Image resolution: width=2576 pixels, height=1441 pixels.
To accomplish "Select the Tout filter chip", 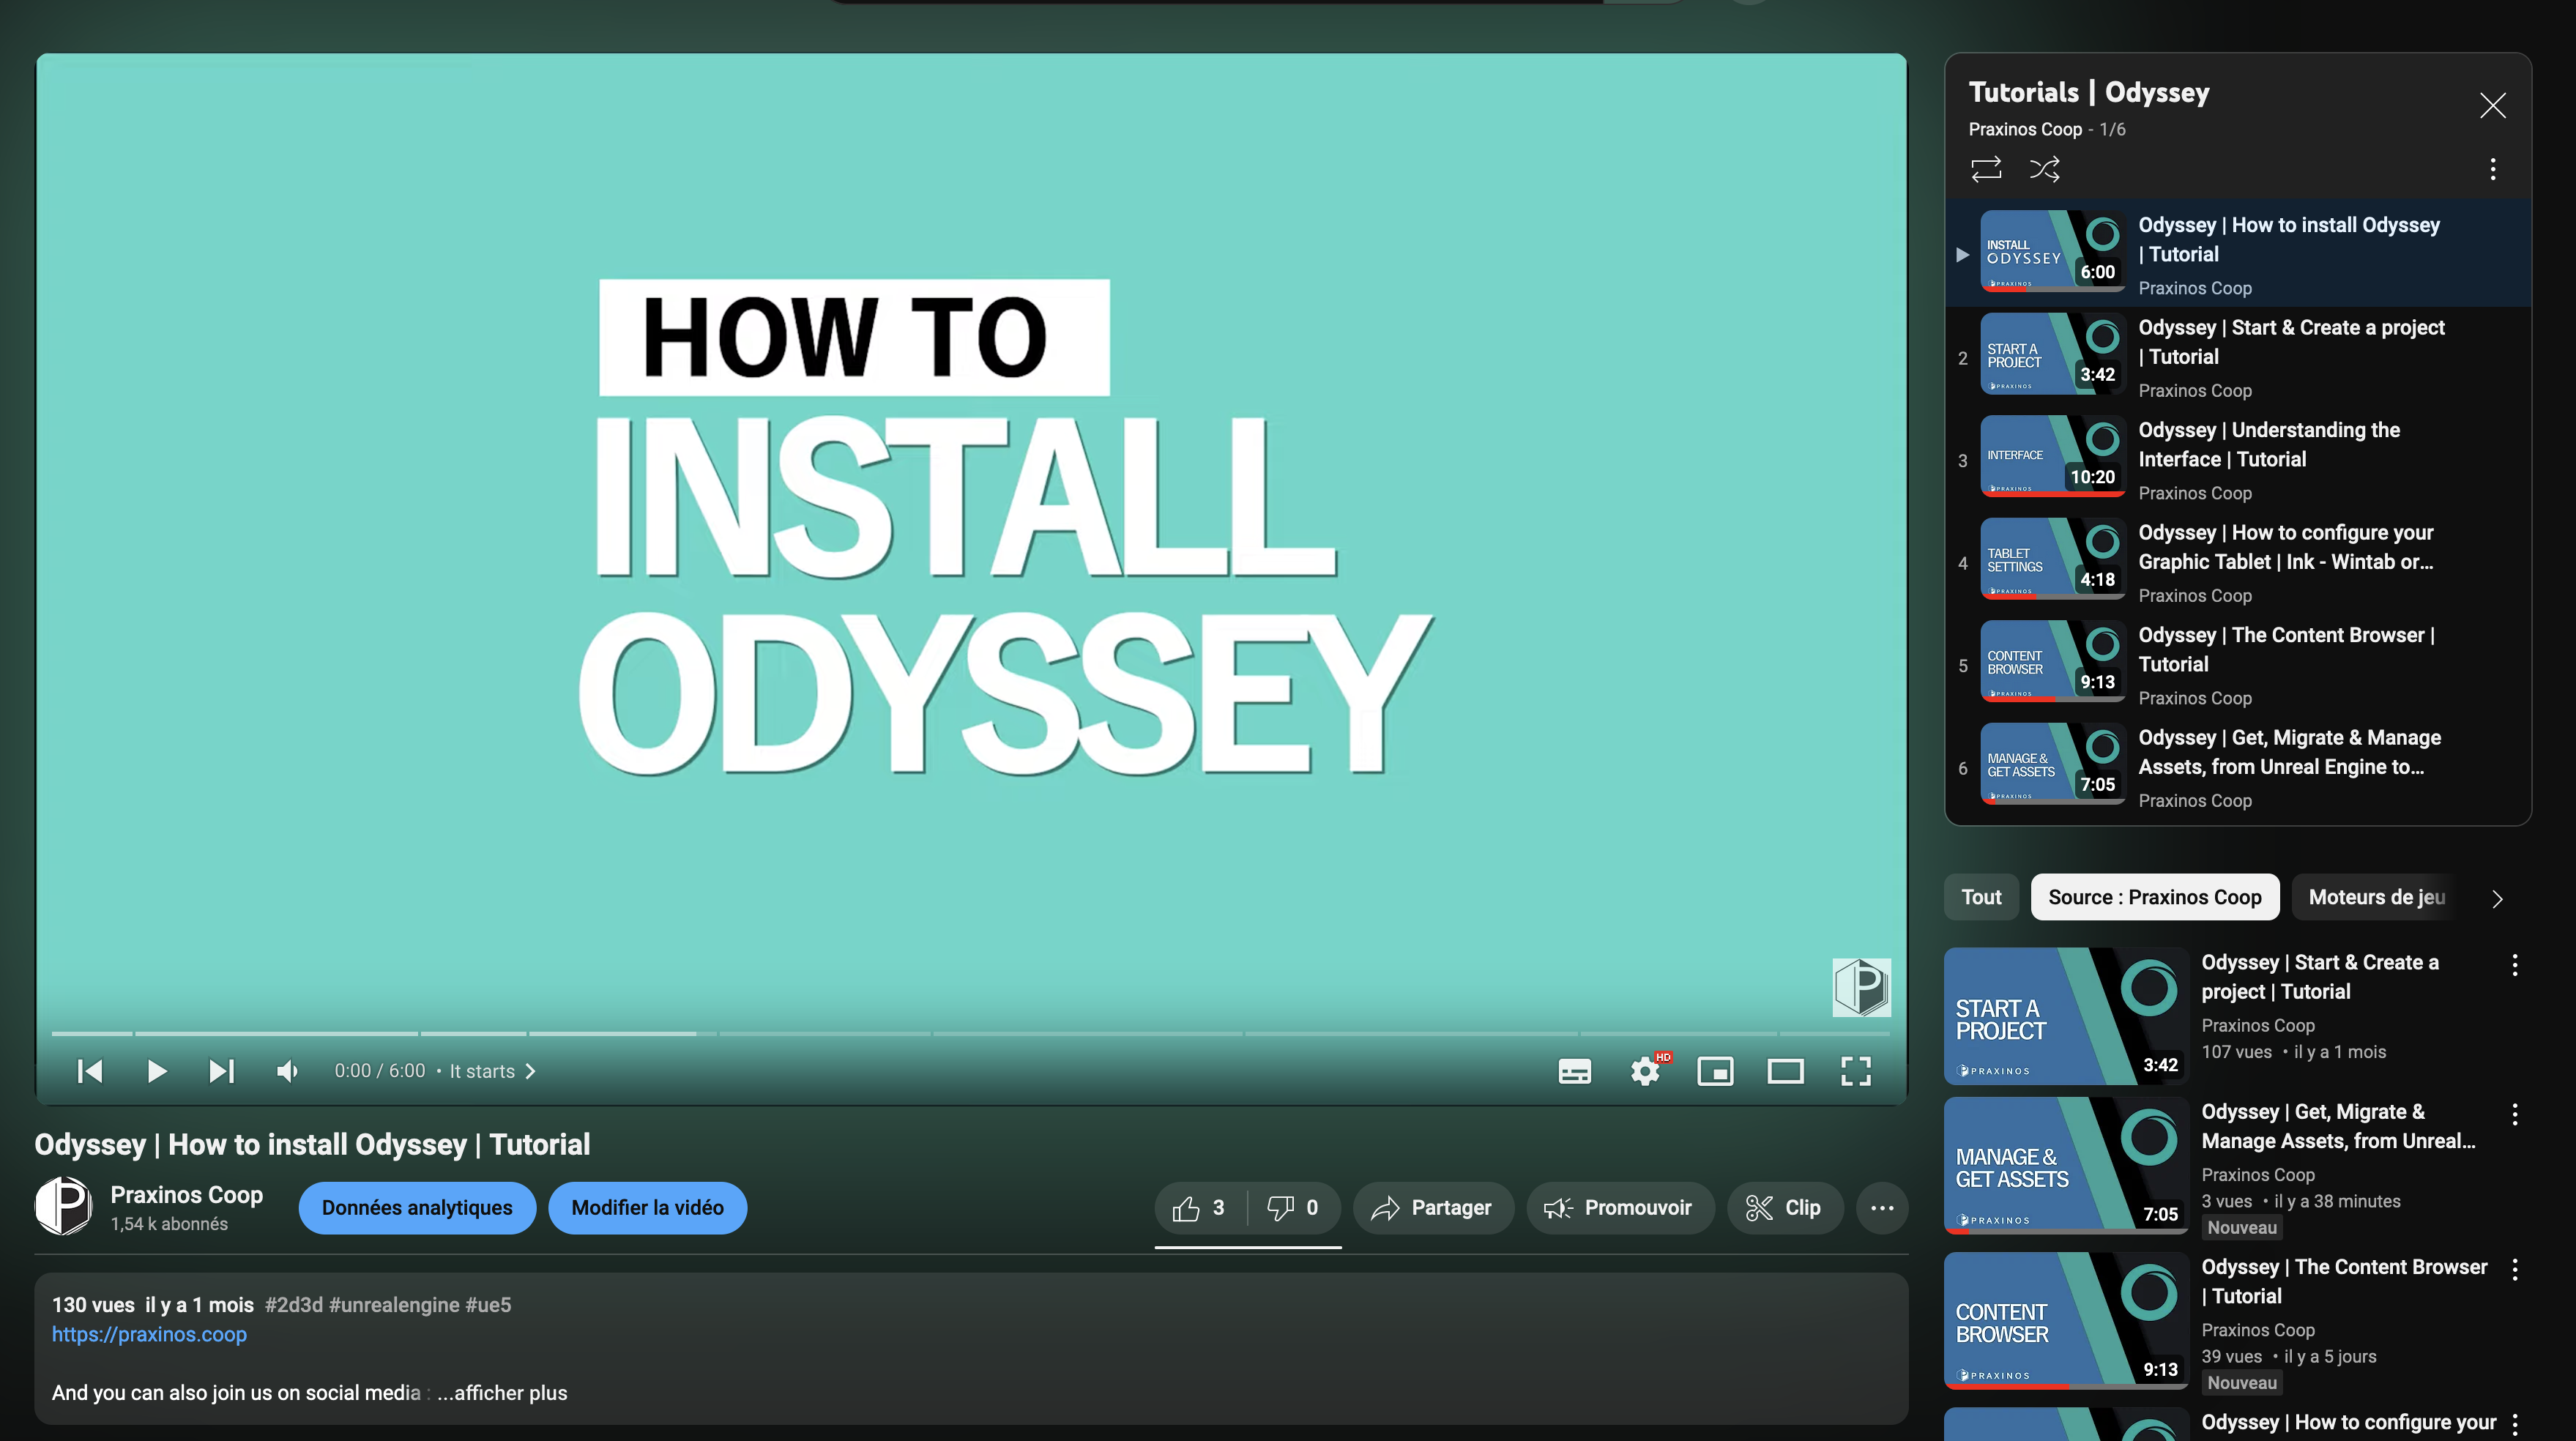I will pyautogui.click(x=1981, y=897).
